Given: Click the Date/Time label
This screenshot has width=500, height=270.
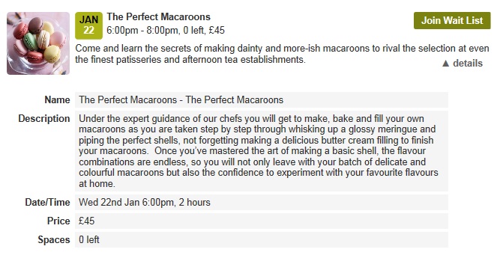Looking at the screenshot, I should pyautogui.click(x=47, y=202).
